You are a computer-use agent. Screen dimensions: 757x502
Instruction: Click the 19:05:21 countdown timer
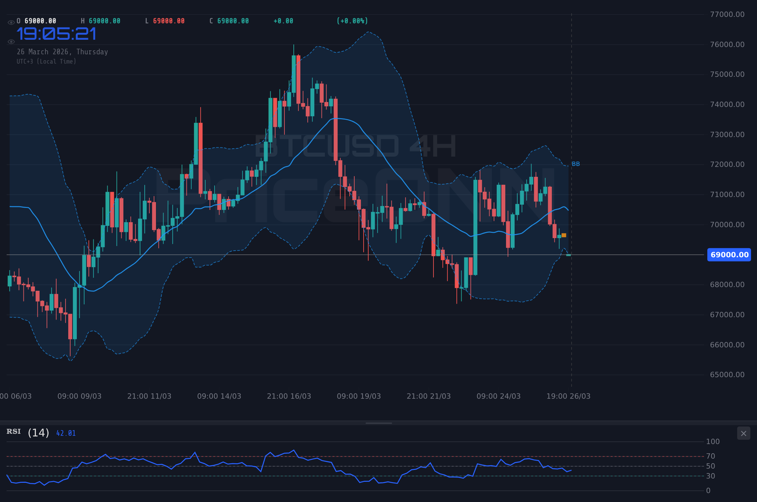pos(56,33)
